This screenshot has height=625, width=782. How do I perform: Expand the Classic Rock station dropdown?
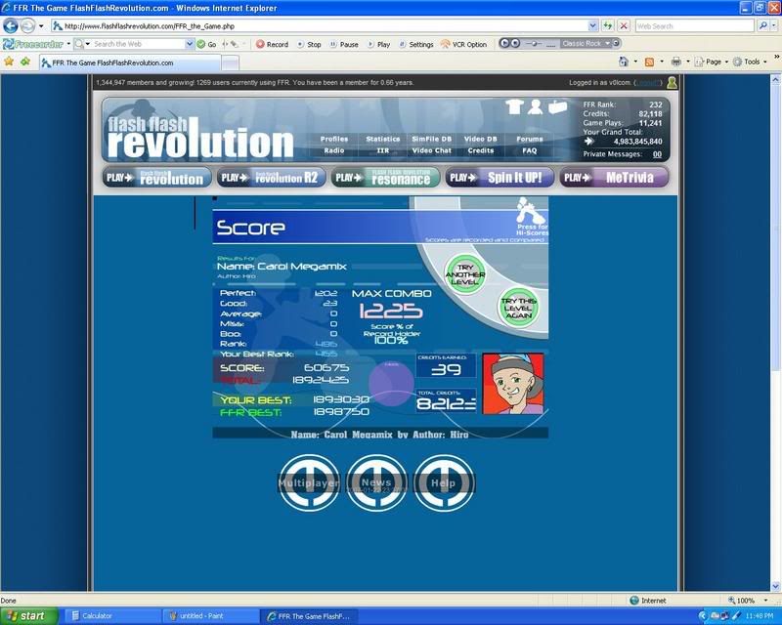(607, 43)
